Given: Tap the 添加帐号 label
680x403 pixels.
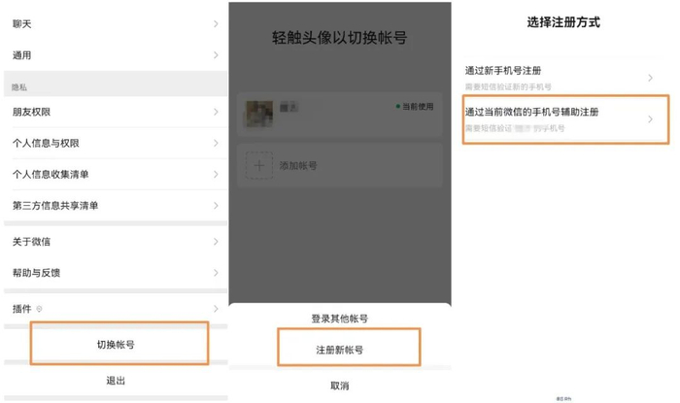Looking at the screenshot, I should [x=298, y=165].
